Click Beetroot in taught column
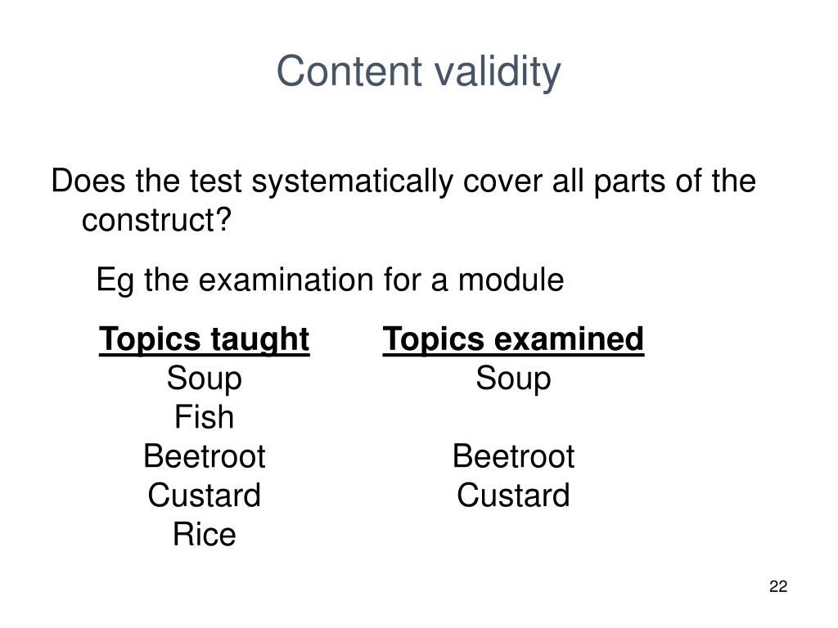The height and width of the screenshot is (628, 838). 204,456
